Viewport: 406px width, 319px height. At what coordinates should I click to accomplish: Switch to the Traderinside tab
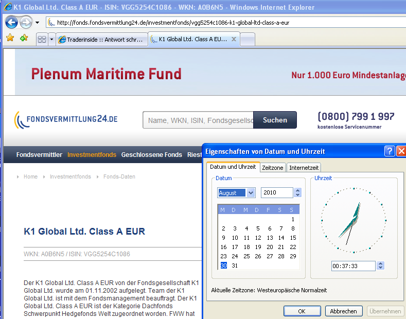click(x=101, y=40)
